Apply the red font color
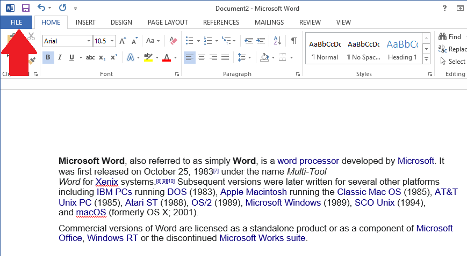 click(x=167, y=57)
